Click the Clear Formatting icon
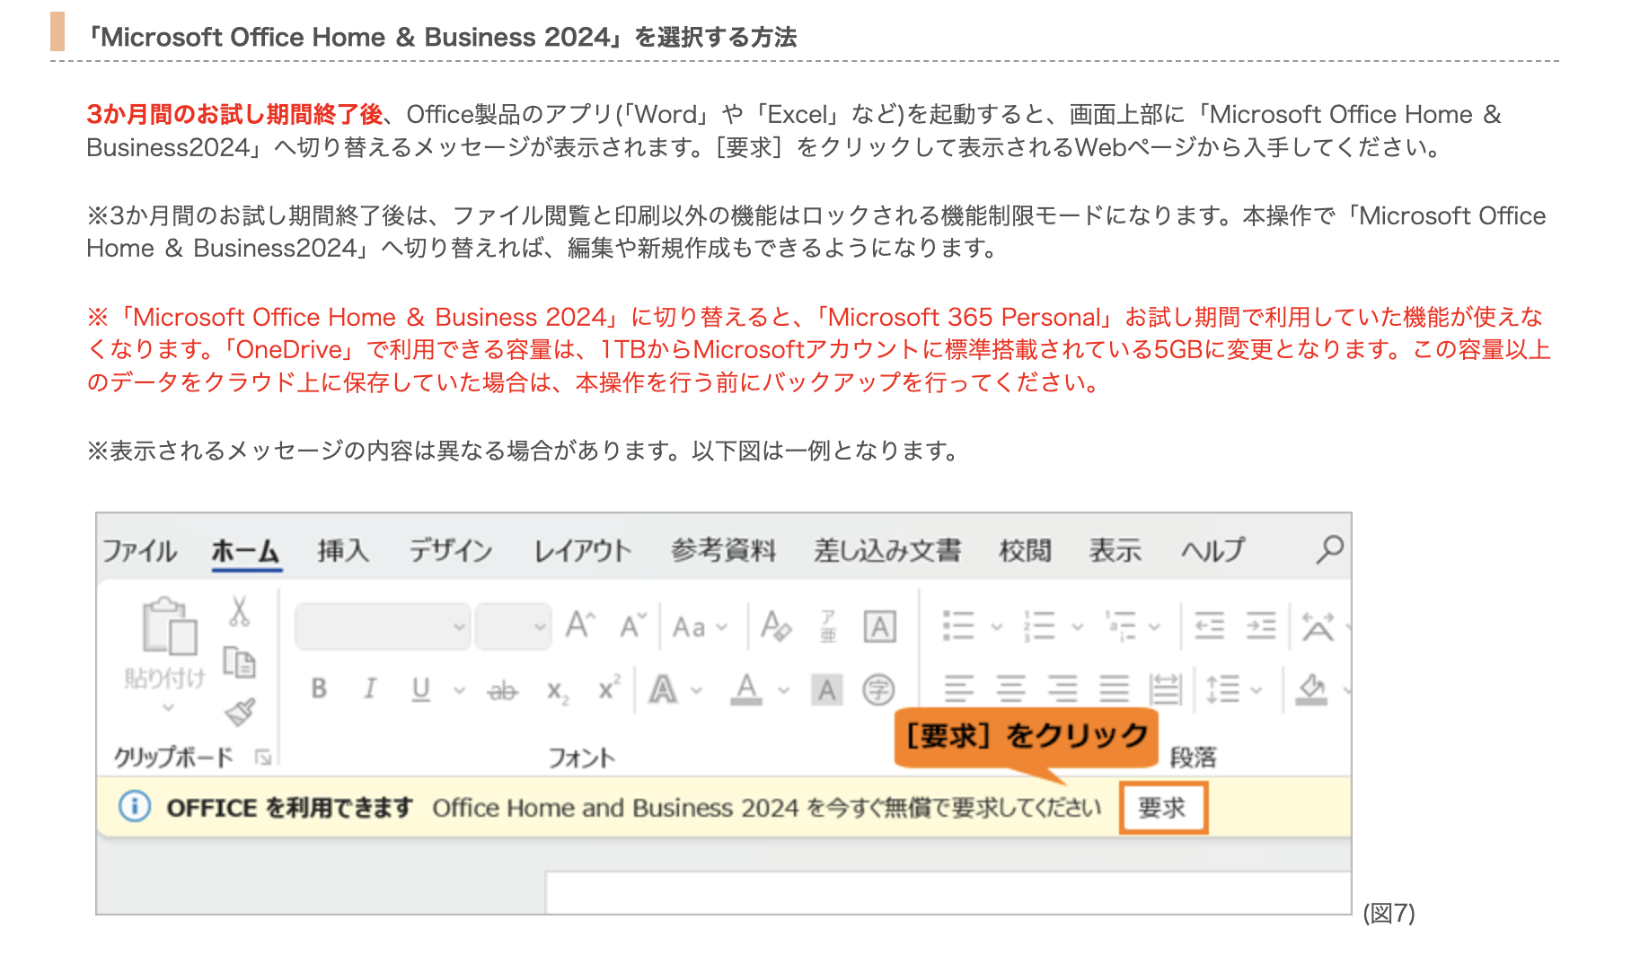Viewport: 1640px width, 955px height. pos(776,626)
